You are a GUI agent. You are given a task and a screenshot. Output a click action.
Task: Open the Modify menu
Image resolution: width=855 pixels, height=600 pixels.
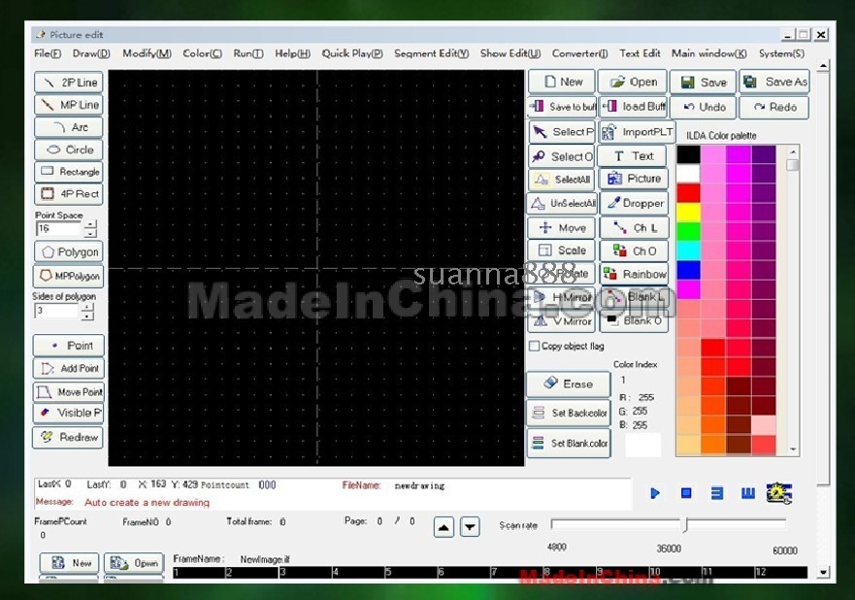point(147,53)
